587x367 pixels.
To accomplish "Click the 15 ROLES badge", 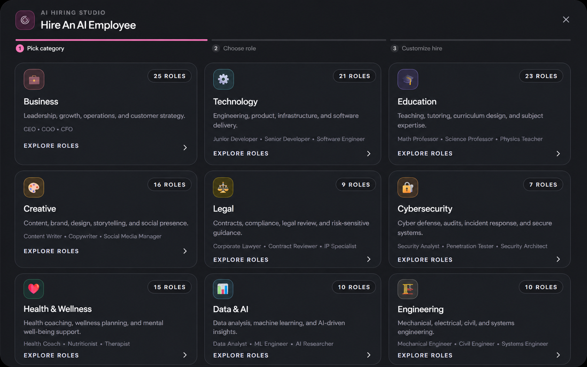I will pos(170,287).
